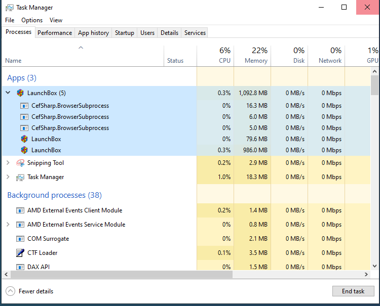Expand the Task Manager process group

click(8, 177)
